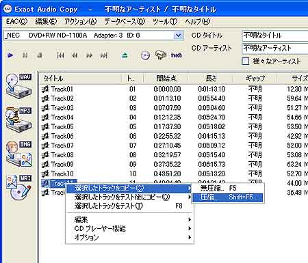Select 選択したトラックをコピー(C) context menu item
The width and height of the screenshot is (308, 263).
pos(129,188)
